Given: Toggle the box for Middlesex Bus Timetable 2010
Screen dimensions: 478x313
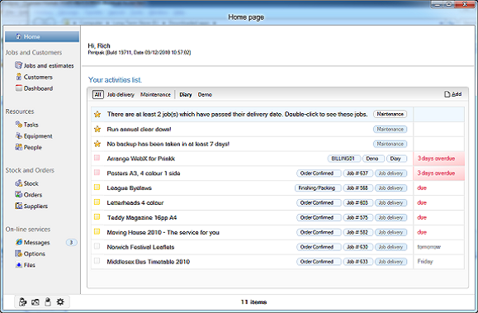Looking at the screenshot, I should 97,261.
